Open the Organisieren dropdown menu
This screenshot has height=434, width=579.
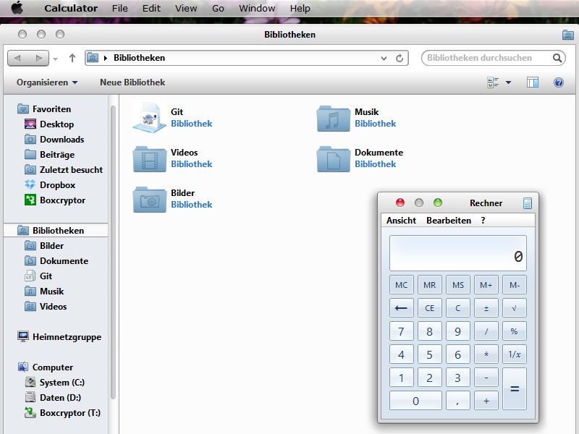click(x=47, y=82)
